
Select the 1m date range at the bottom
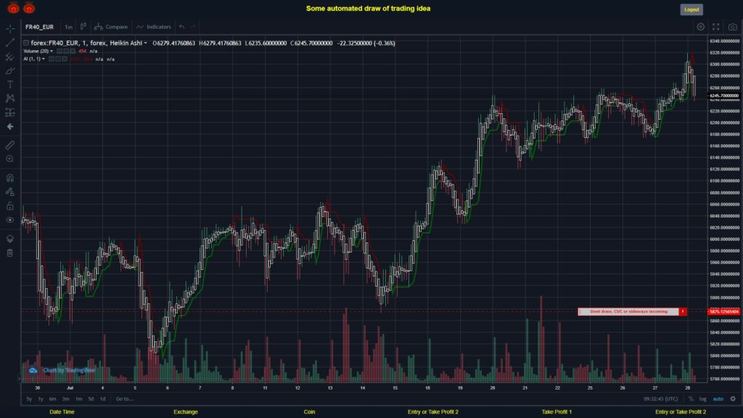click(78, 399)
